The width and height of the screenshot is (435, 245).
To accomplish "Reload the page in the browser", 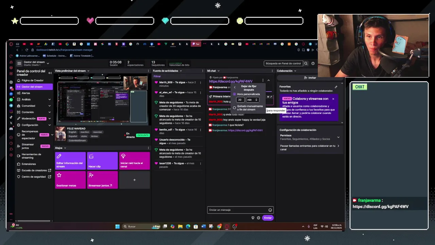I will pos(27,50).
